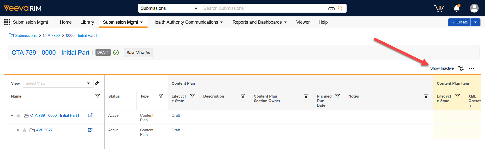Image resolution: width=485 pixels, height=149 pixels.
Task: Open user profile avatar
Action: coord(474,8)
